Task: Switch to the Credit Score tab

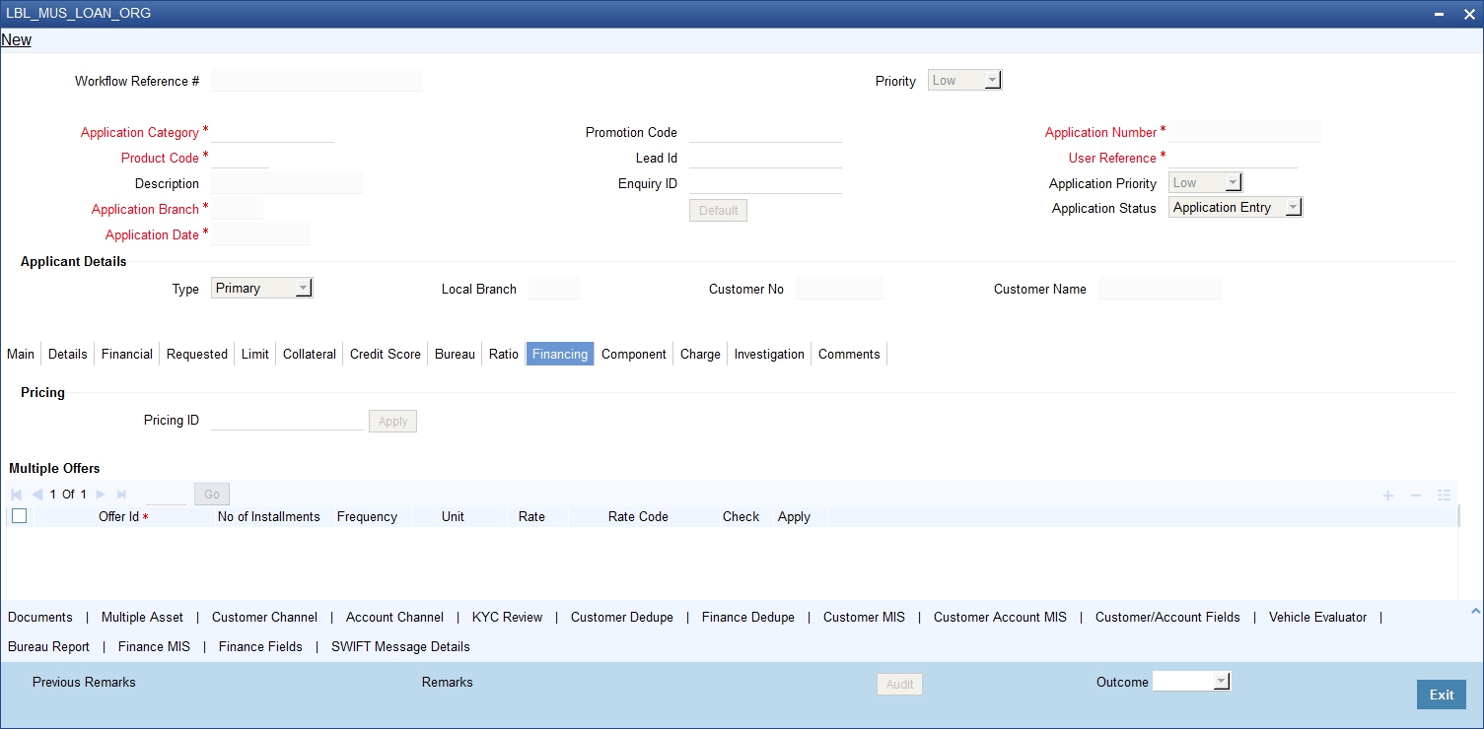Action: (x=386, y=355)
